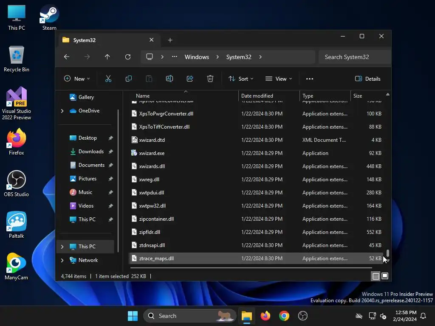The image size is (435, 326).
Task: Click the Delete trash icon
Action: pyautogui.click(x=210, y=79)
